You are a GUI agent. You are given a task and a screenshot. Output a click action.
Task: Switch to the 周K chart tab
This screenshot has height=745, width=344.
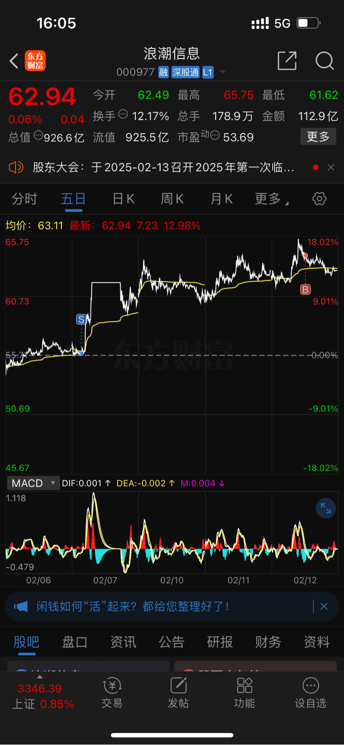coord(172,199)
